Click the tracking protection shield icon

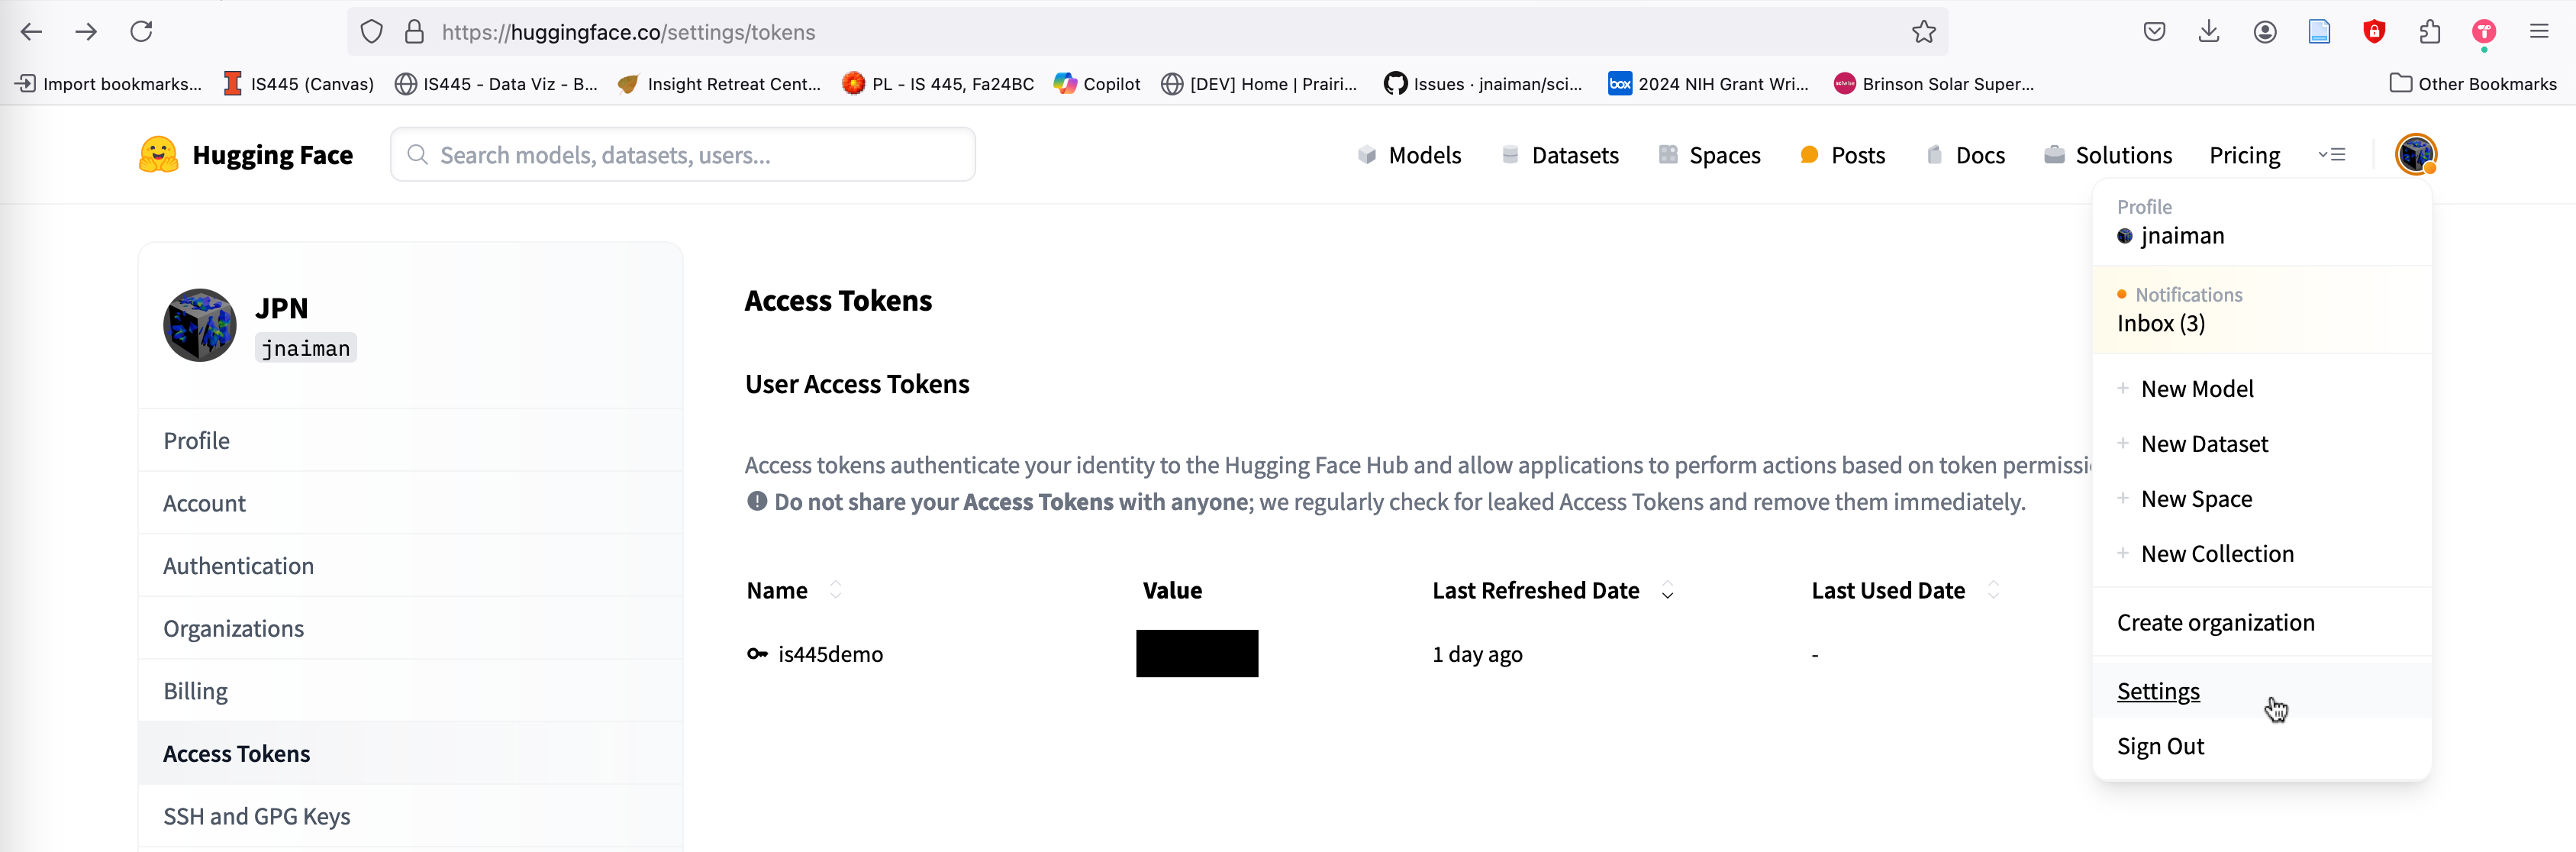pyautogui.click(x=371, y=32)
